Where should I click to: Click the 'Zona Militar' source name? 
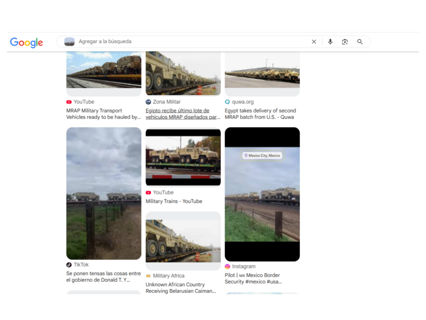point(166,102)
